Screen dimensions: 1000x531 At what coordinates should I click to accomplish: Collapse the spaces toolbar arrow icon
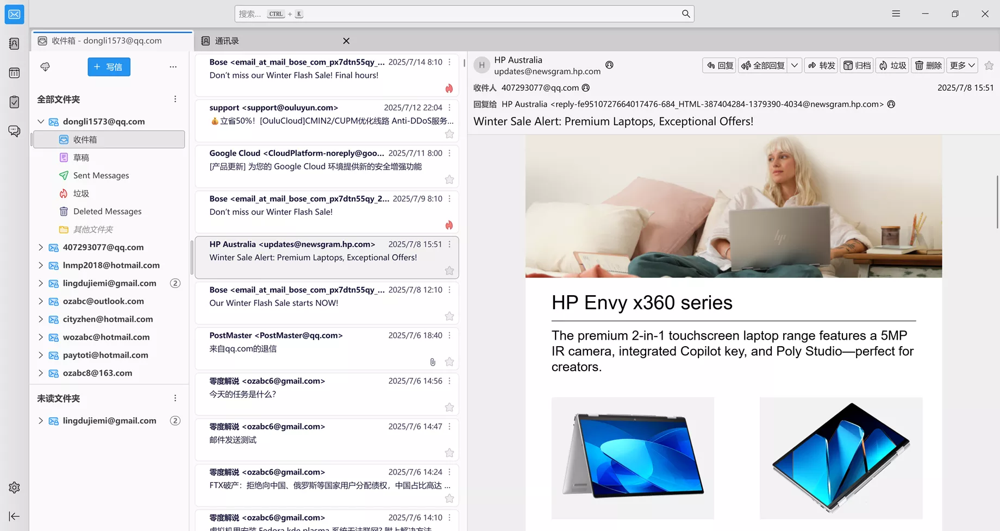(14, 516)
